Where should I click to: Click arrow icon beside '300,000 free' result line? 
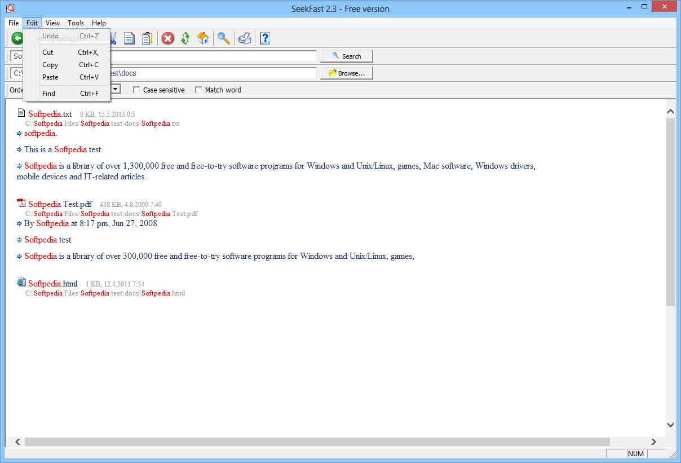click(19, 256)
